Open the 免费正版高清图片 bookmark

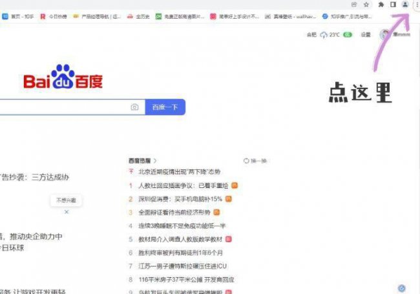click(180, 17)
